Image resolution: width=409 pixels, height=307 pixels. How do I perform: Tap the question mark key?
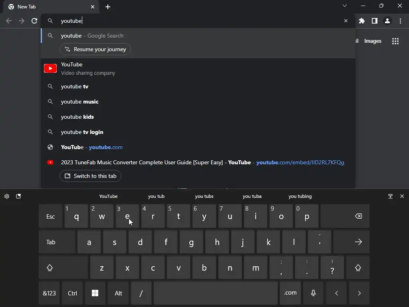click(x=332, y=267)
